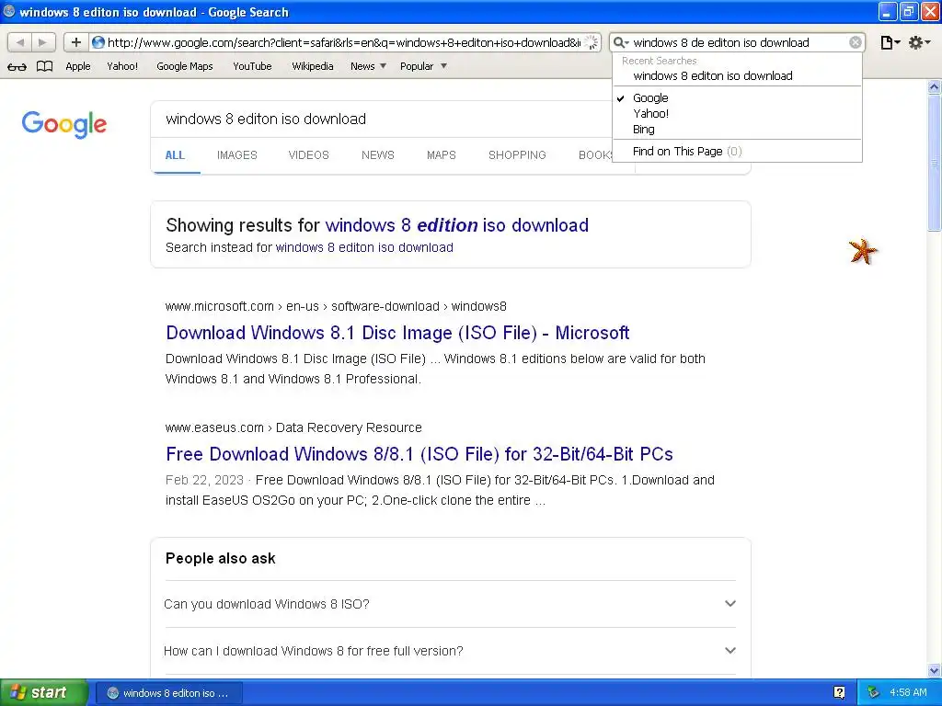Switch to the NEWS tab
942x706 pixels.
pyautogui.click(x=378, y=154)
